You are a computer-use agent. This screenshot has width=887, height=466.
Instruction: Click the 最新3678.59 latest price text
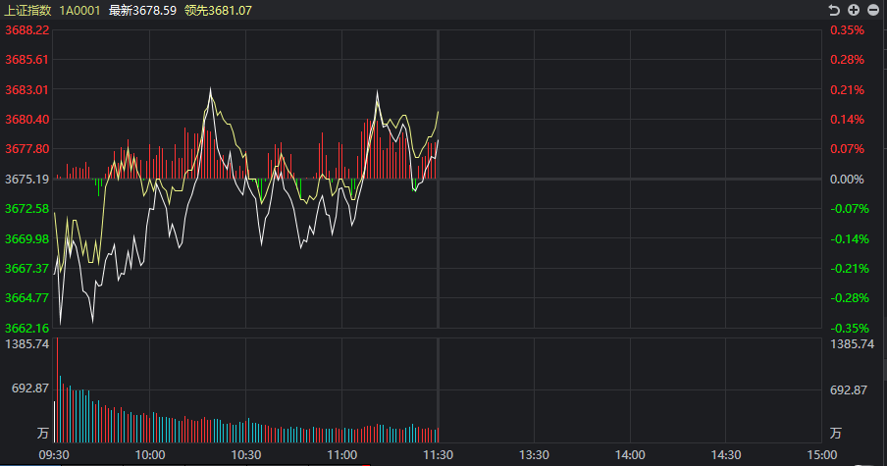142,11
